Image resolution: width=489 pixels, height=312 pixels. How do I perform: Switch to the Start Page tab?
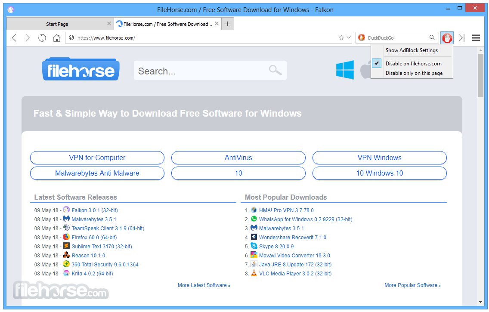pos(57,24)
